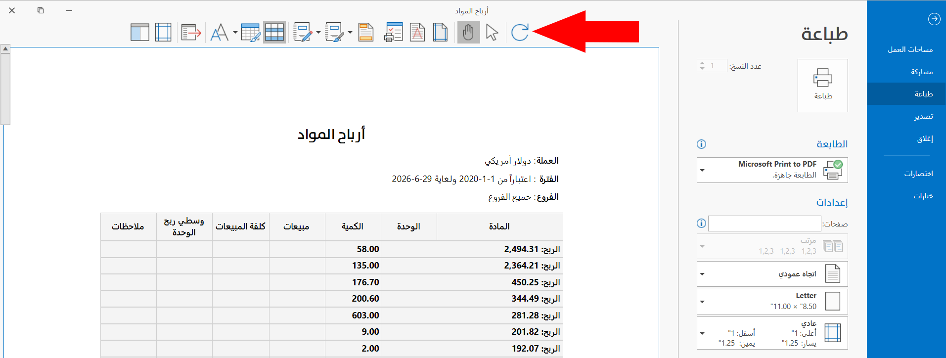Click the info icon beside صفحات field

[701, 223]
